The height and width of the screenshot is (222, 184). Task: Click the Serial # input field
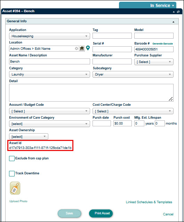pos(112,49)
